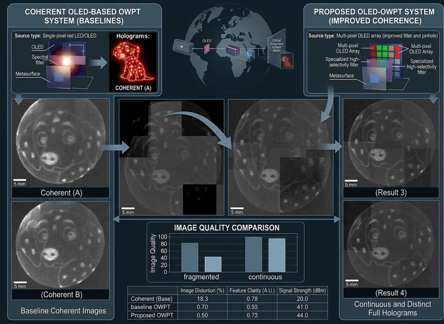The image size is (444, 324).
Task: Click the darker bar above the fragmented label
Action: tap(190, 257)
